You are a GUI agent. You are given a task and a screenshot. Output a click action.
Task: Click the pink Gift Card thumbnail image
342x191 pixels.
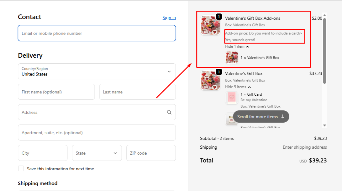(232, 98)
